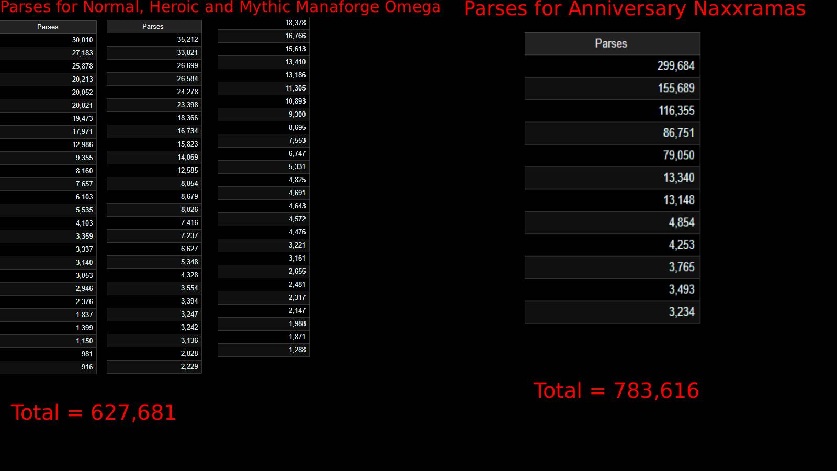Select the 5,331 cell
Viewport: 837px width, 471px height.
click(264, 166)
